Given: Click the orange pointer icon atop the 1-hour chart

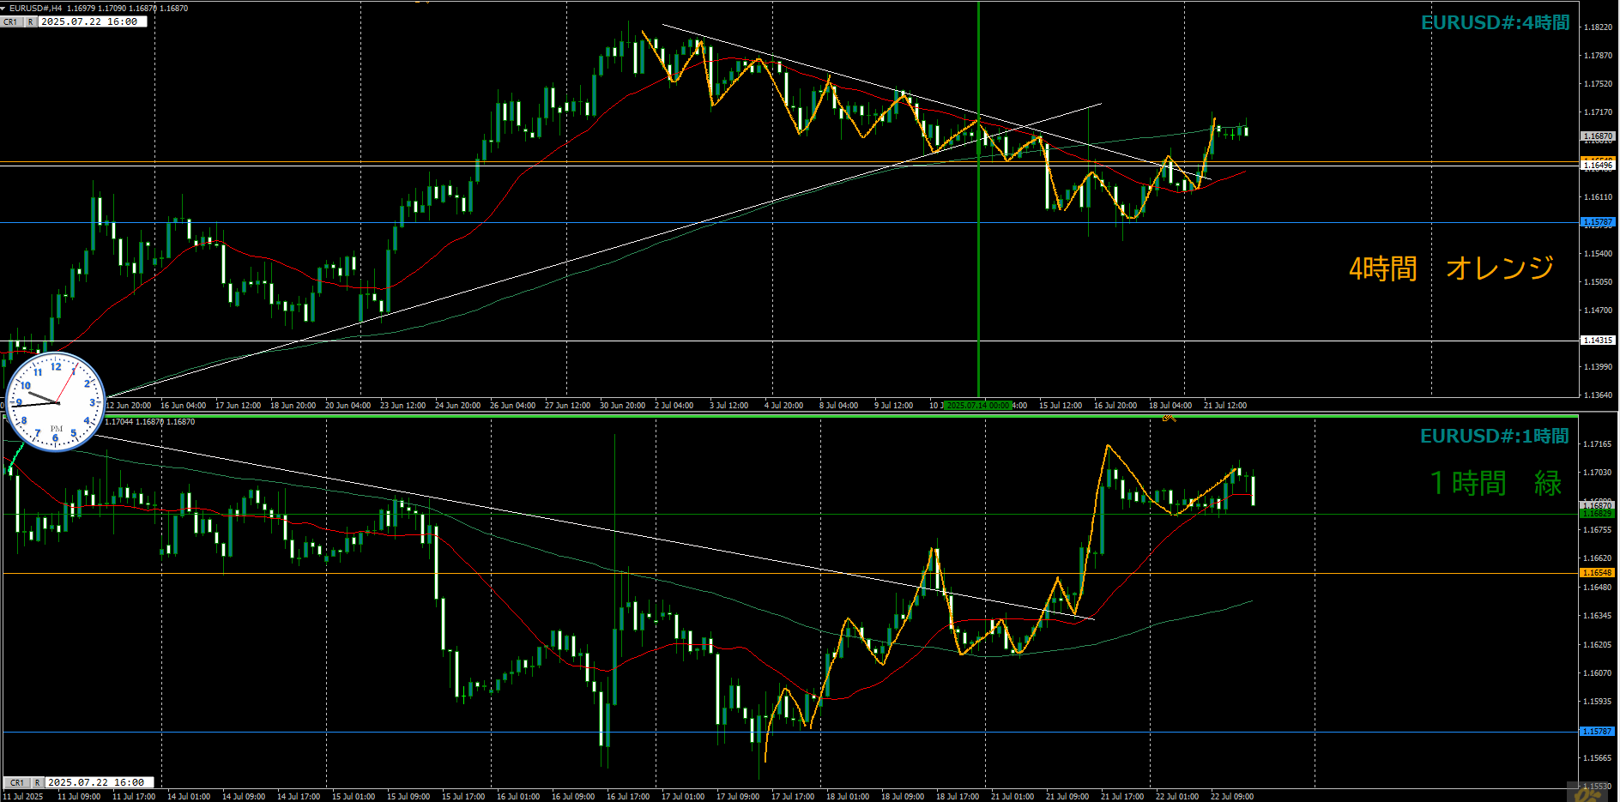Looking at the screenshot, I should pos(1169,418).
